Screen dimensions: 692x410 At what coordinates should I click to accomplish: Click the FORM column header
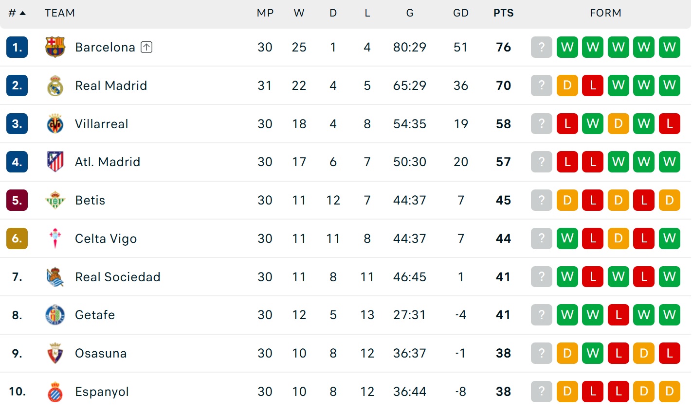(605, 13)
